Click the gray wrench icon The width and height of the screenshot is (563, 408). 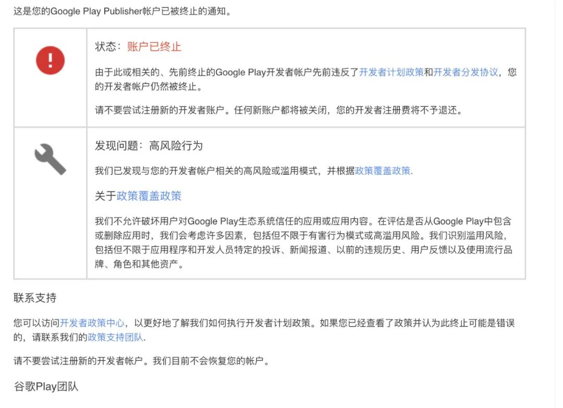(50, 159)
